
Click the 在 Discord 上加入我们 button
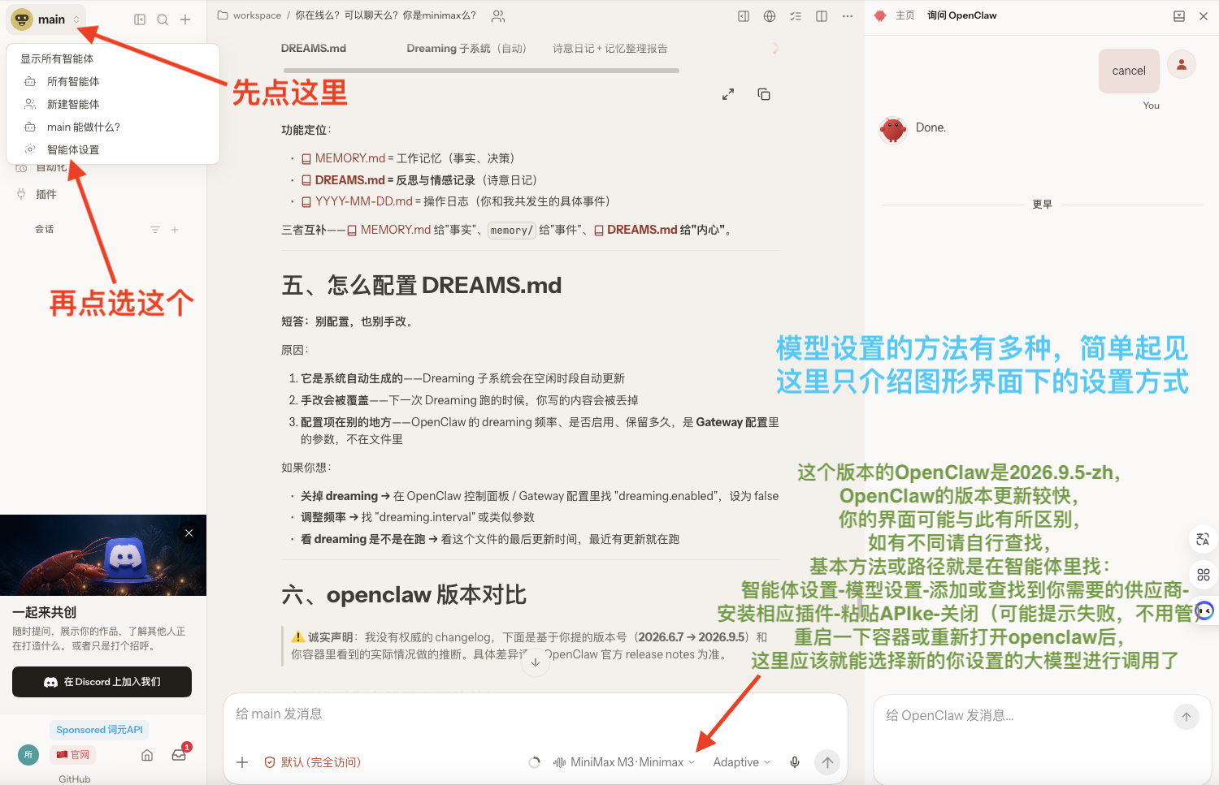click(x=102, y=682)
